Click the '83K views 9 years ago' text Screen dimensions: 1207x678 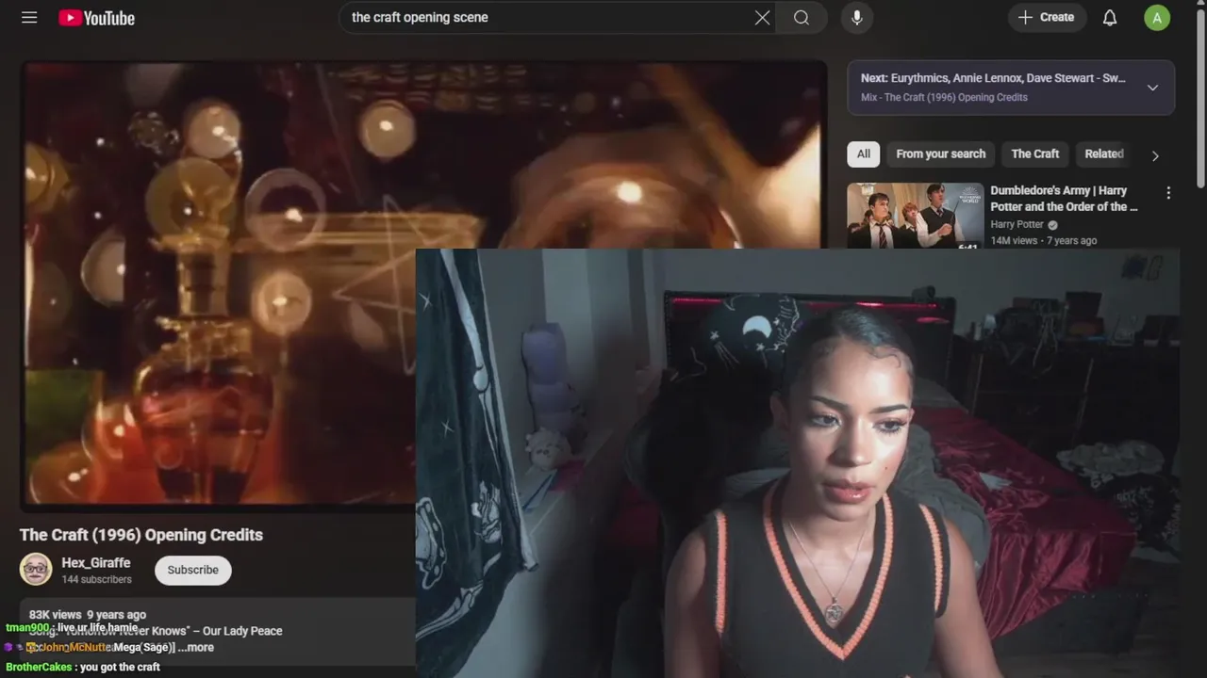point(88,614)
